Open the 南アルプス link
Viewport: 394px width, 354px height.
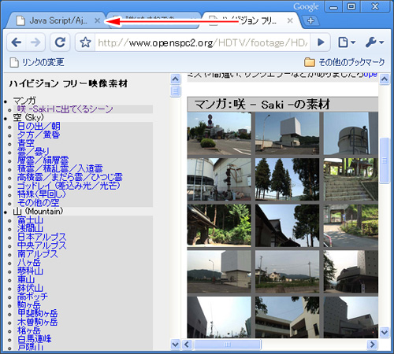pyautogui.click(x=38, y=254)
